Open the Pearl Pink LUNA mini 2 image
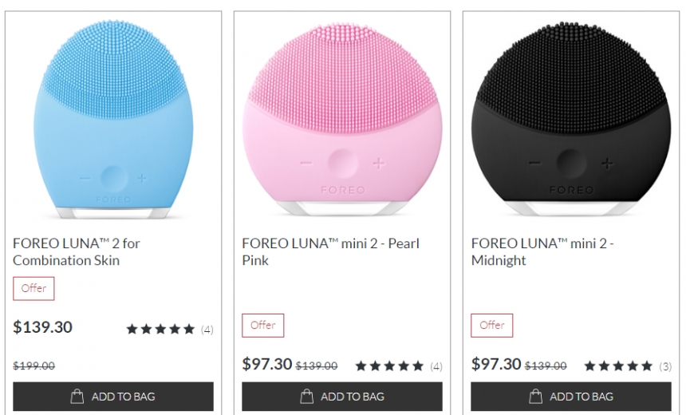 342,120
